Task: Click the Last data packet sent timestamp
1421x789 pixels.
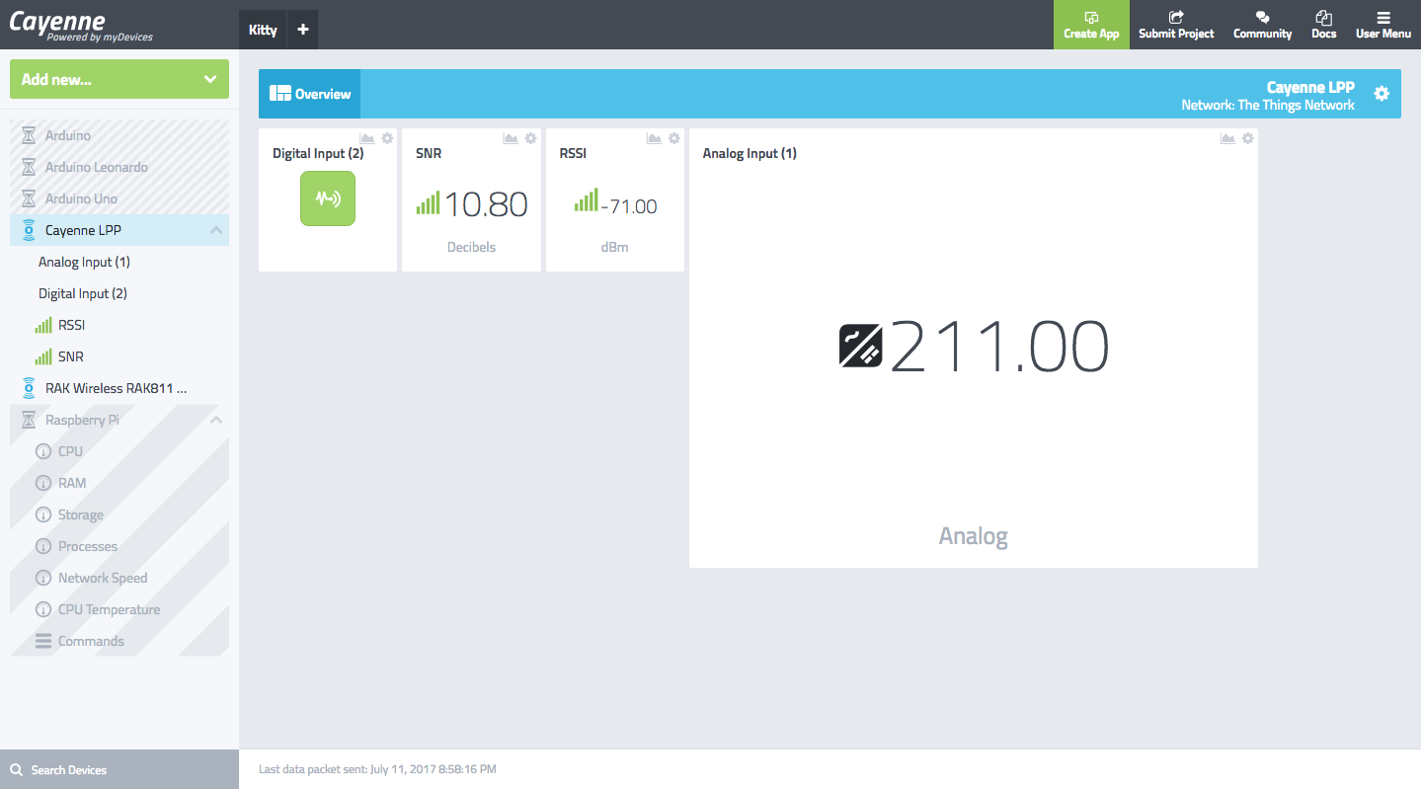Action: coord(377,768)
